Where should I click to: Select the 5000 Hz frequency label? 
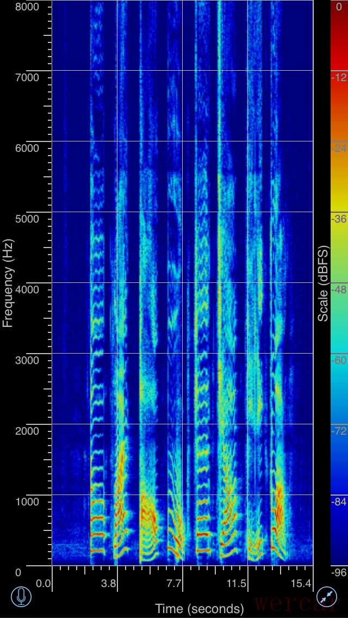pyautogui.click(x=27, y=219)
